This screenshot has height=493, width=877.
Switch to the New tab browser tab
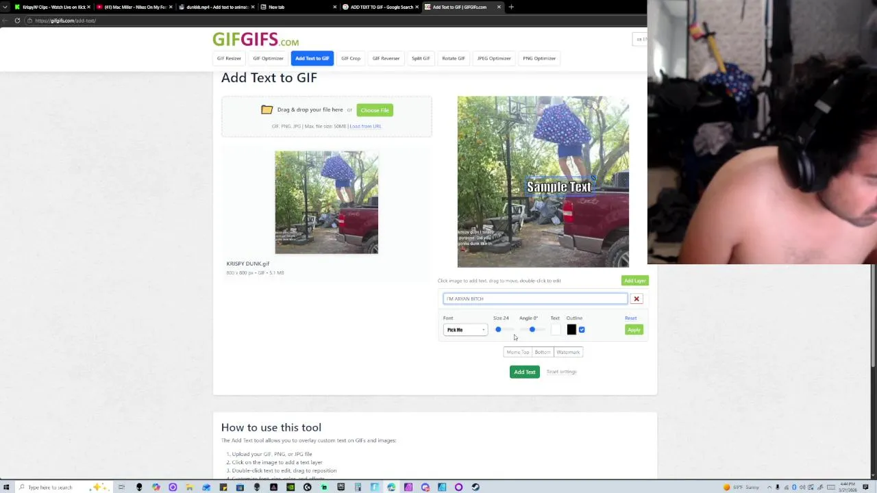pos(299,7)
